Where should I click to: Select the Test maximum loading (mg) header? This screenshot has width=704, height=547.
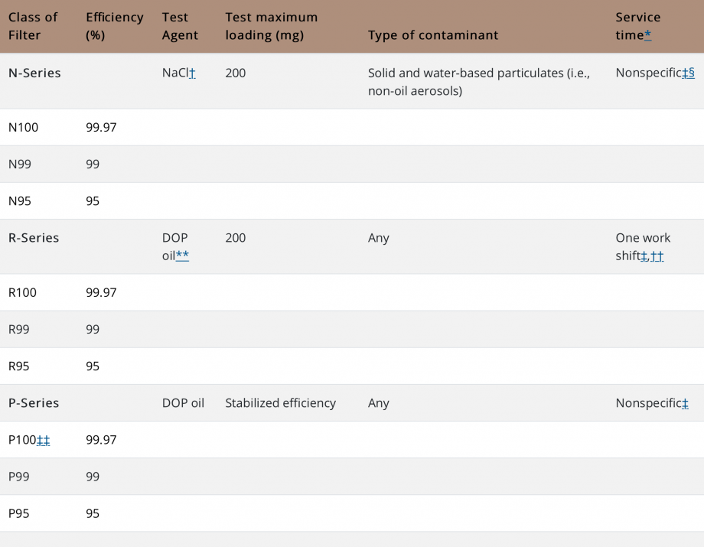coord(271,26)
